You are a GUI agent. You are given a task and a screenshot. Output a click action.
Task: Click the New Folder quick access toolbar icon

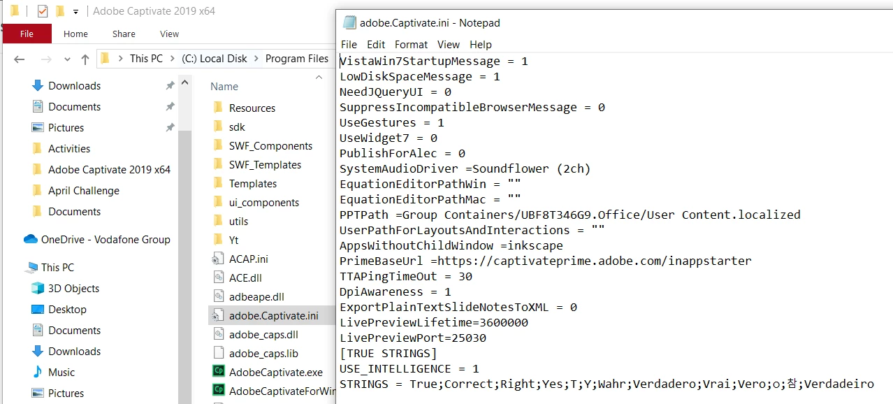[60, 11]
